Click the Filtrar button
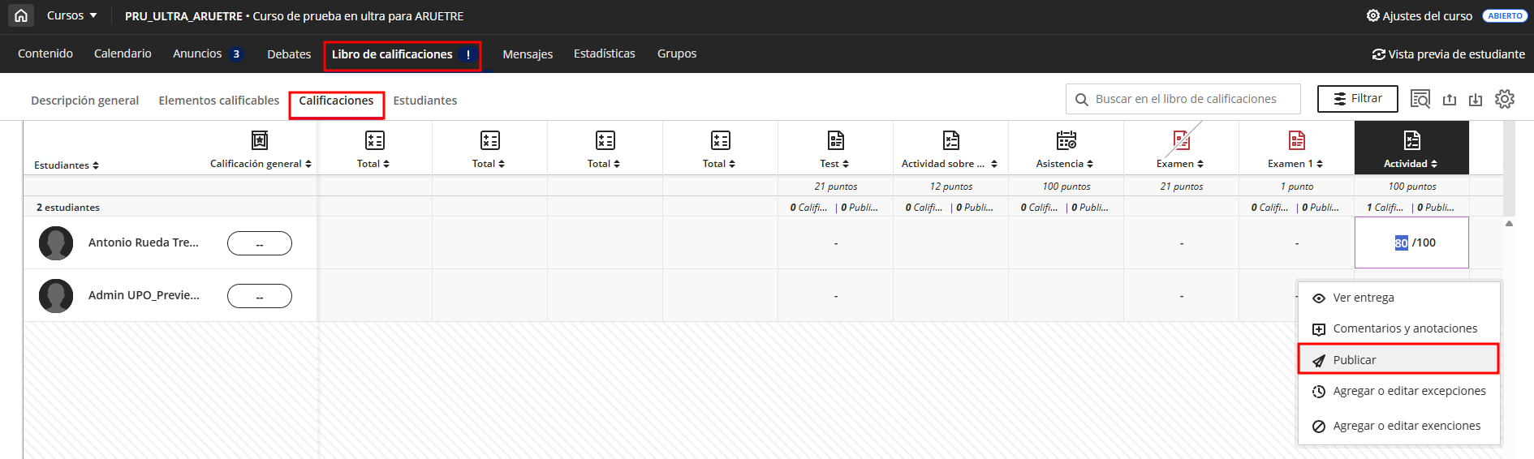Viewport: 1534px width, 459px height. pyautogui.click(x=1357, y=99)
